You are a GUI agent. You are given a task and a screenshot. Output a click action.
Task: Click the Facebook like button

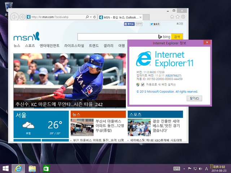coord(129,24)
